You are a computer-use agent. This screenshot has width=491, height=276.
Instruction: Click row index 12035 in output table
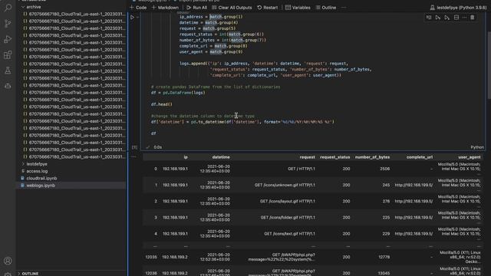pyautogui.click(x=151, y=258)
